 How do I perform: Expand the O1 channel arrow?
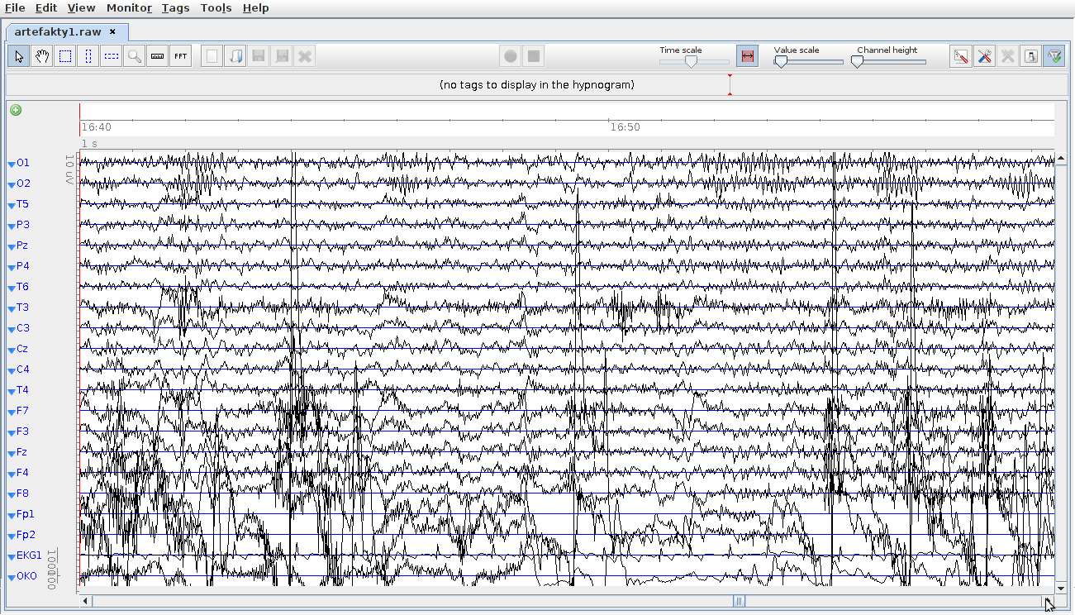tap(12, 164)
